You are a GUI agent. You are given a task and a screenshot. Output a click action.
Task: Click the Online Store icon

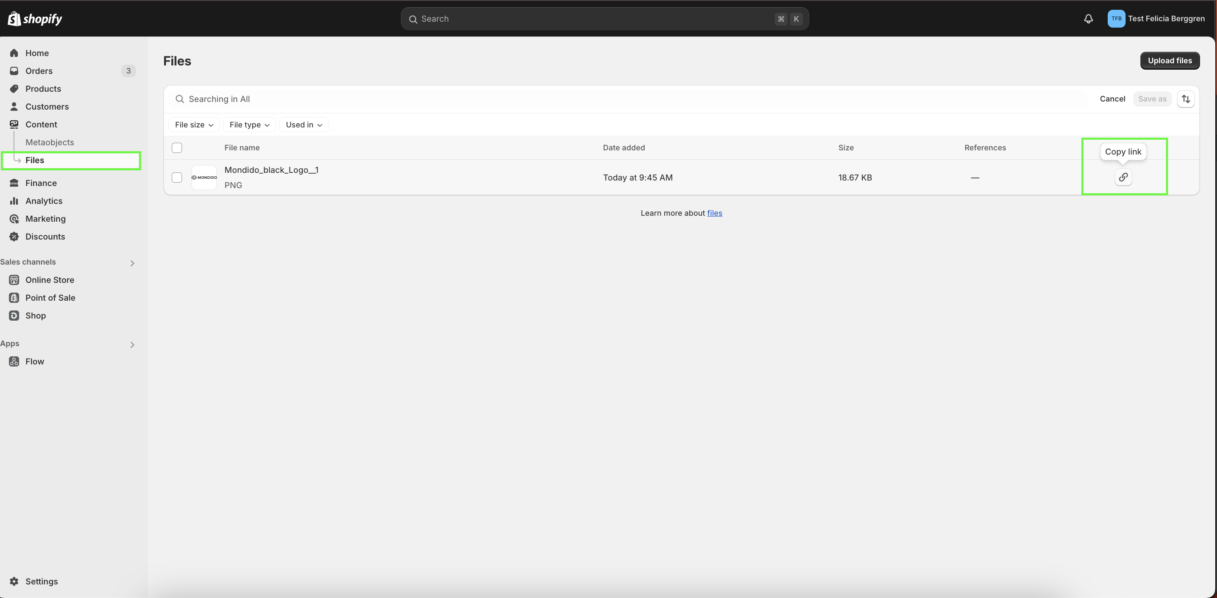pyautogui.click(x=14, y=280)
